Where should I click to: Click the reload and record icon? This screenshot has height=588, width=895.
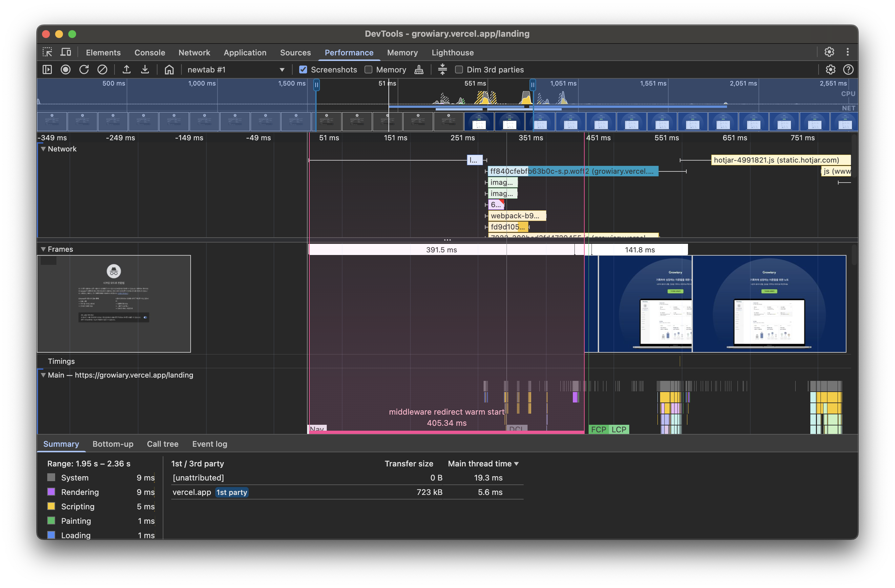point(84,69)
